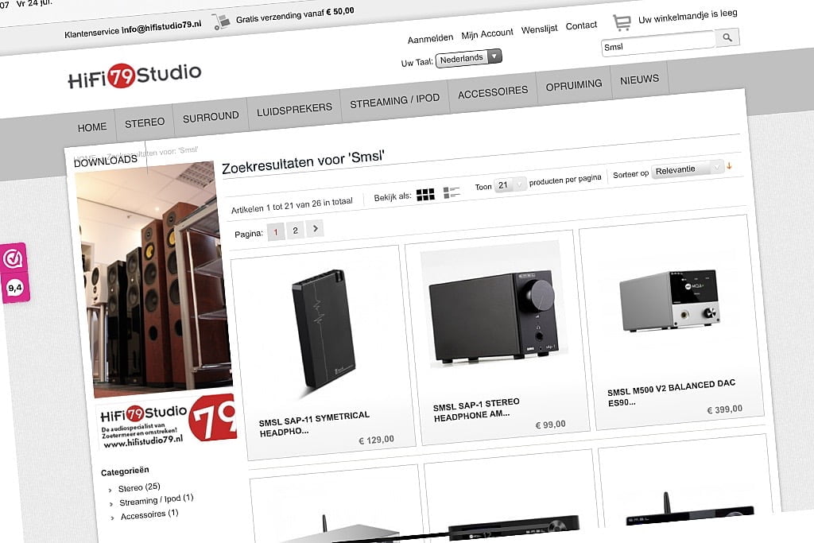Open the DOWNLOADS menu item

106,161
